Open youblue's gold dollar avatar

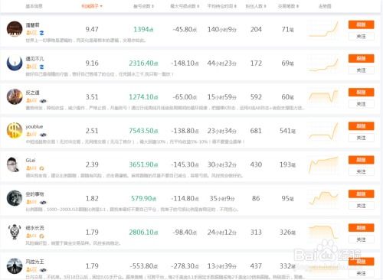(15, 130)
